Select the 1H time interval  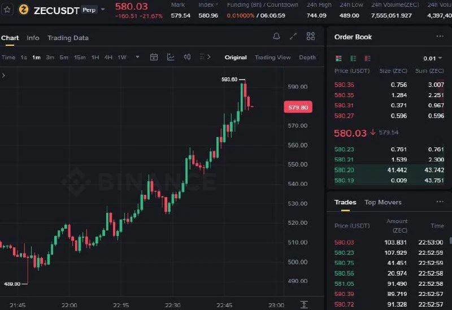pos(95,58)
